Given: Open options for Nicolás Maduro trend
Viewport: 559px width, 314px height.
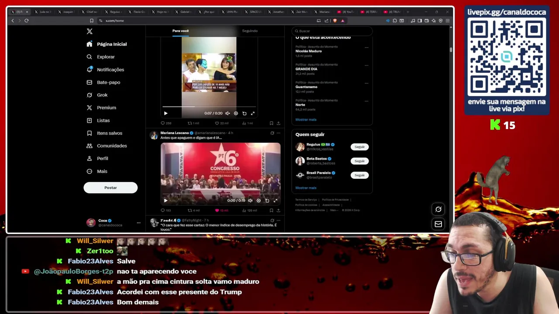Looking at the screenshot, I should (366, 47).
